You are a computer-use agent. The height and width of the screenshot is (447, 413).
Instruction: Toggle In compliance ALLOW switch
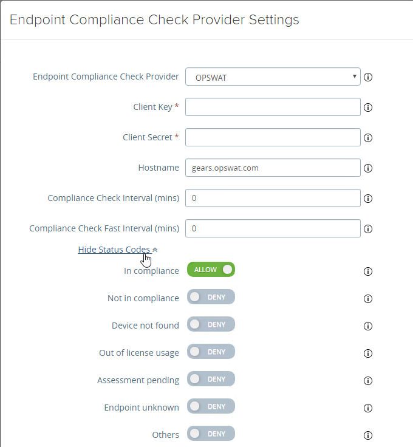pos(211,270)
